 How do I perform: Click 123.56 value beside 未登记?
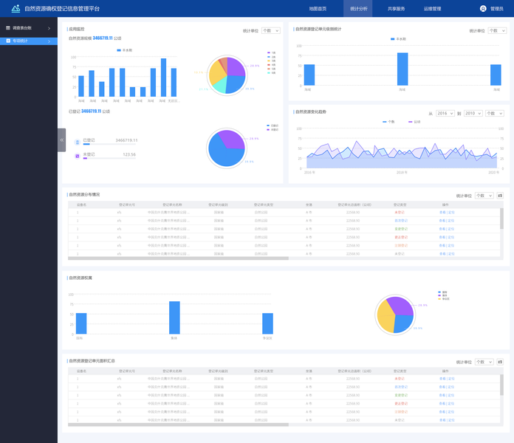coord(129,154)
